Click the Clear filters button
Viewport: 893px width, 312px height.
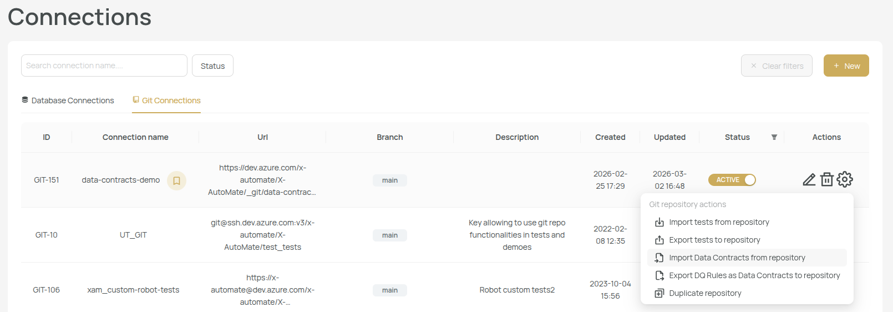tap(777, 66)
